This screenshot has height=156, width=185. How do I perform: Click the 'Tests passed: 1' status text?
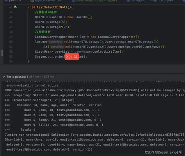[x=18, y=77]
